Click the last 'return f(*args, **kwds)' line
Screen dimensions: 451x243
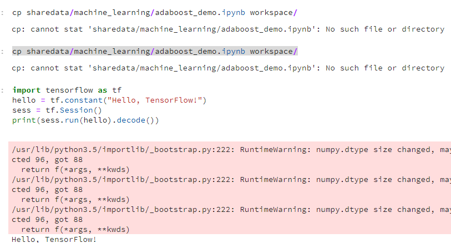click(x=75, y=230)
